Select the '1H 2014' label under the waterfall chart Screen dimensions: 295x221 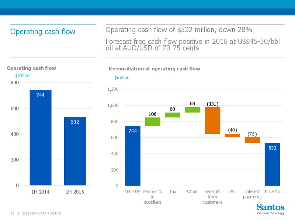pyautogui.click(x=133, y=192)
